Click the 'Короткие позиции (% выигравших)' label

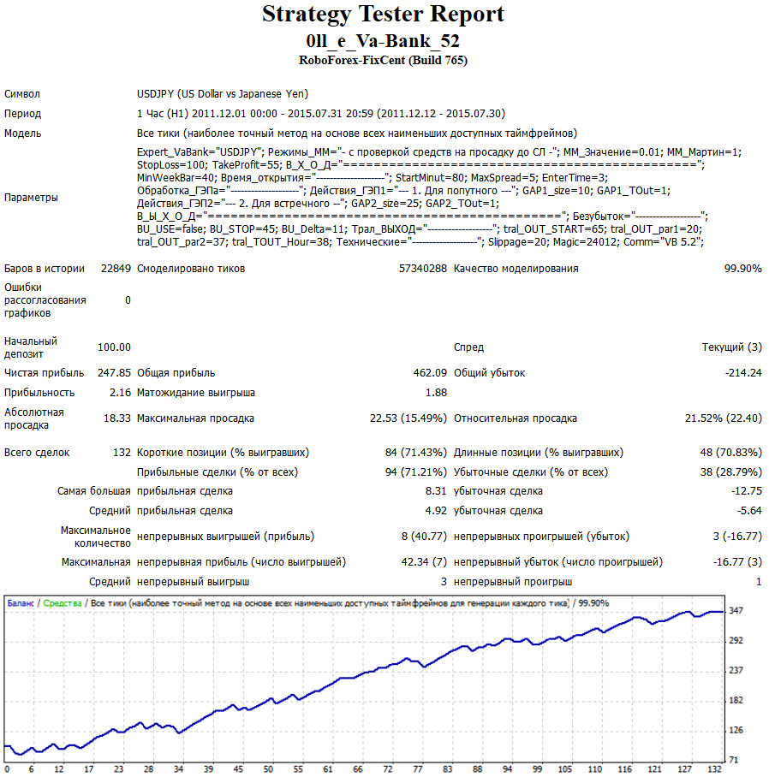[x=224, y=453]
